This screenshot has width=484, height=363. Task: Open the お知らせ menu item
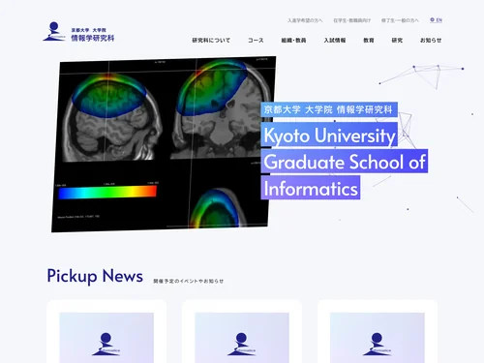coord(431,41)
